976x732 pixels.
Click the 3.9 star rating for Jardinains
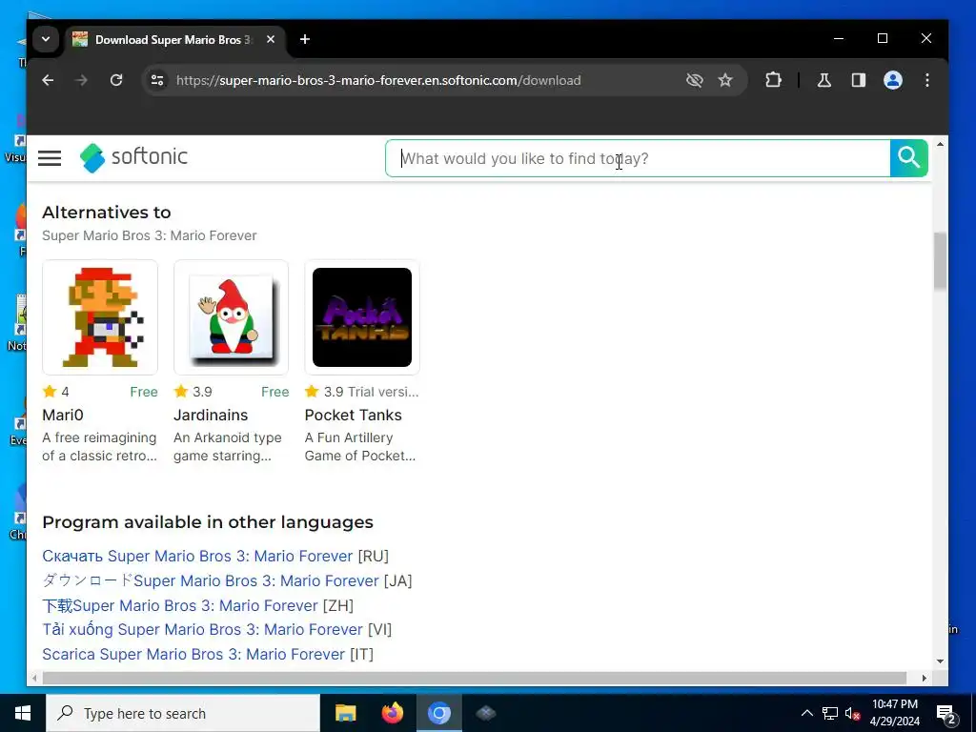193,392
